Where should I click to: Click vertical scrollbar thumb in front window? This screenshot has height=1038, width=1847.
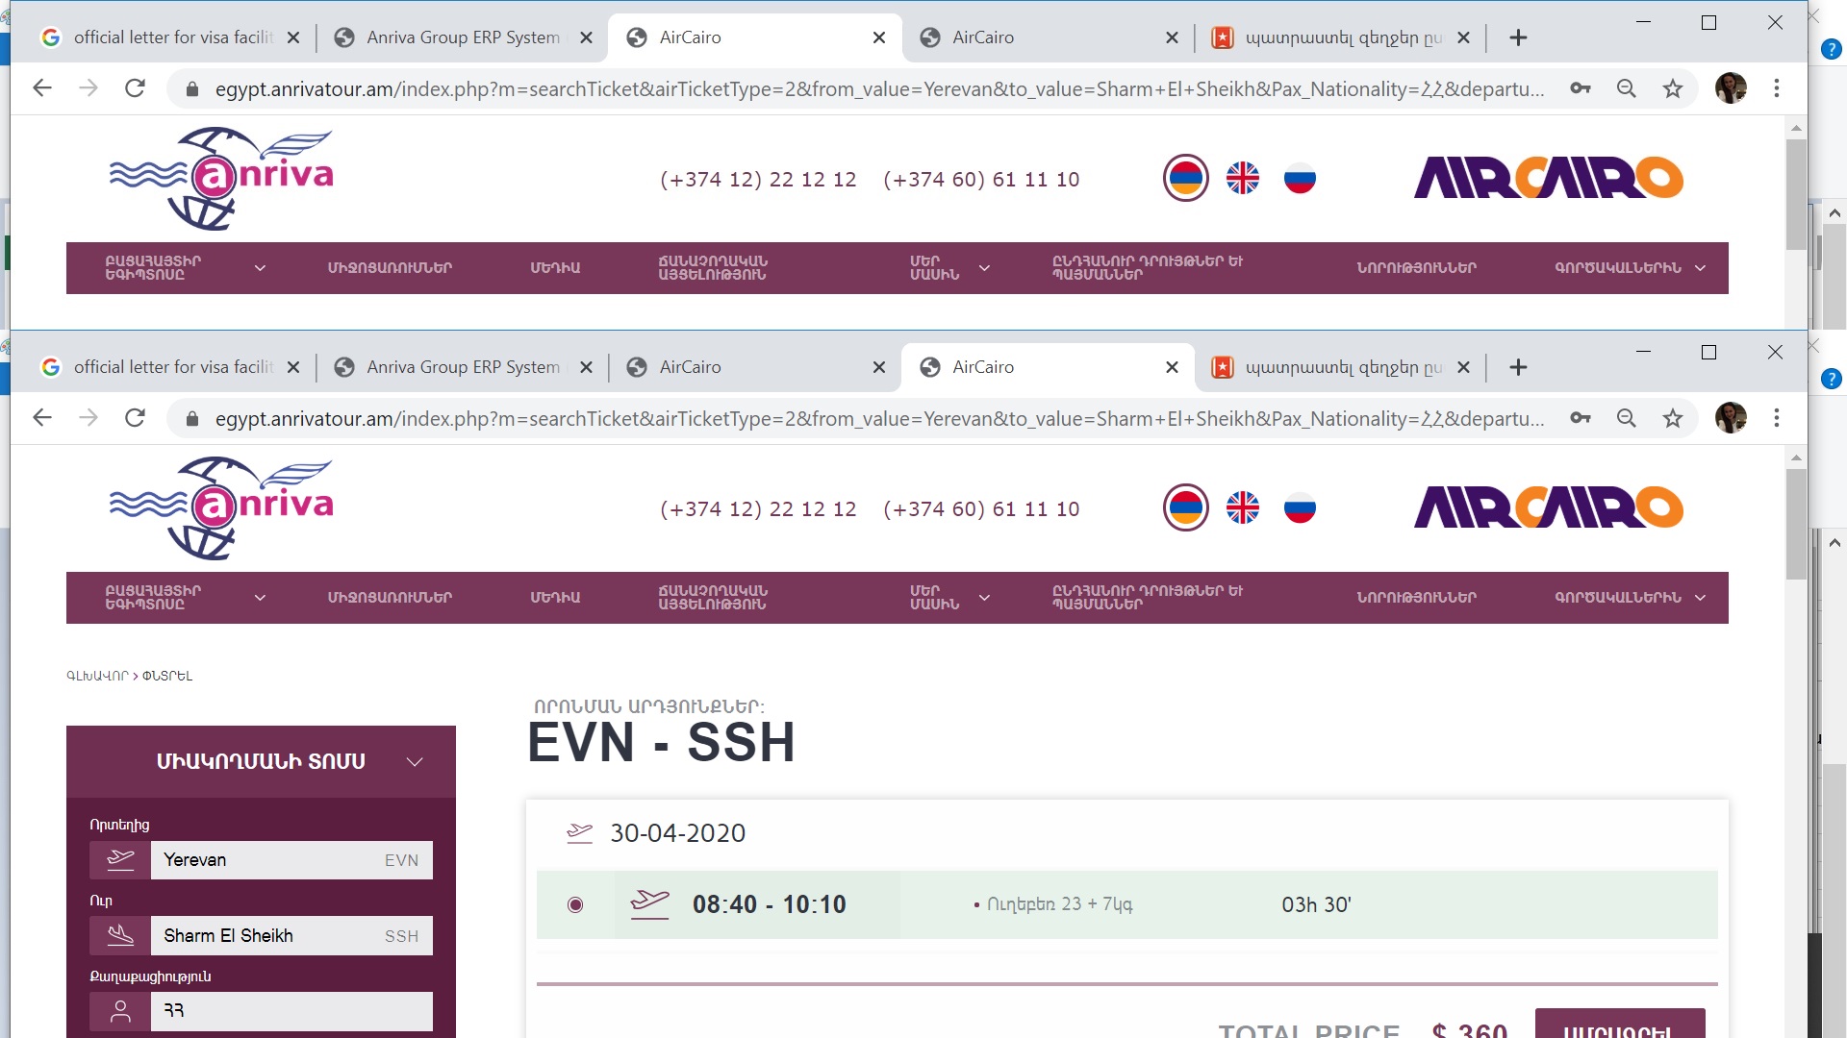pyautogui.click(x=1796, y=524)
